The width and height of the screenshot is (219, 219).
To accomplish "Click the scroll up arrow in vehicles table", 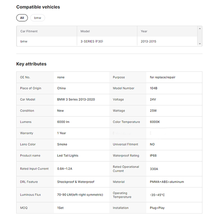I will point(200,28).
